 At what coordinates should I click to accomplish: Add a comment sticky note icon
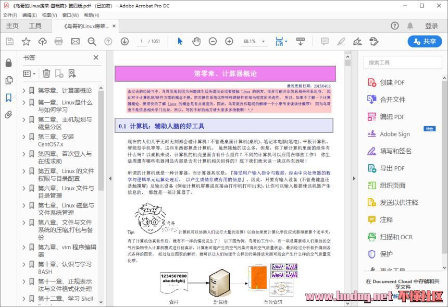pos(325,42)
